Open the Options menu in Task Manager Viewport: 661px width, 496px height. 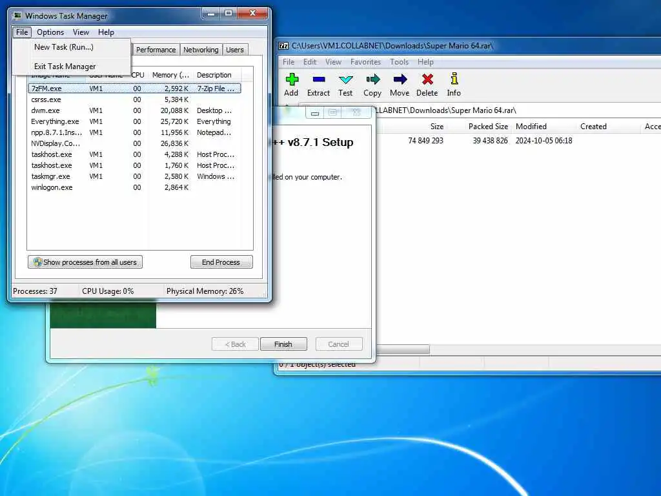tap(50, 32)
